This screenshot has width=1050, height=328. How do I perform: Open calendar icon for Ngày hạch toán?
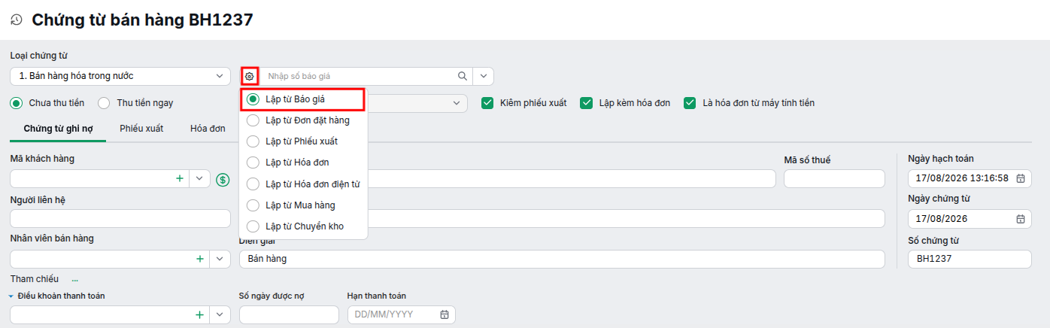(x=1021, y=179)
